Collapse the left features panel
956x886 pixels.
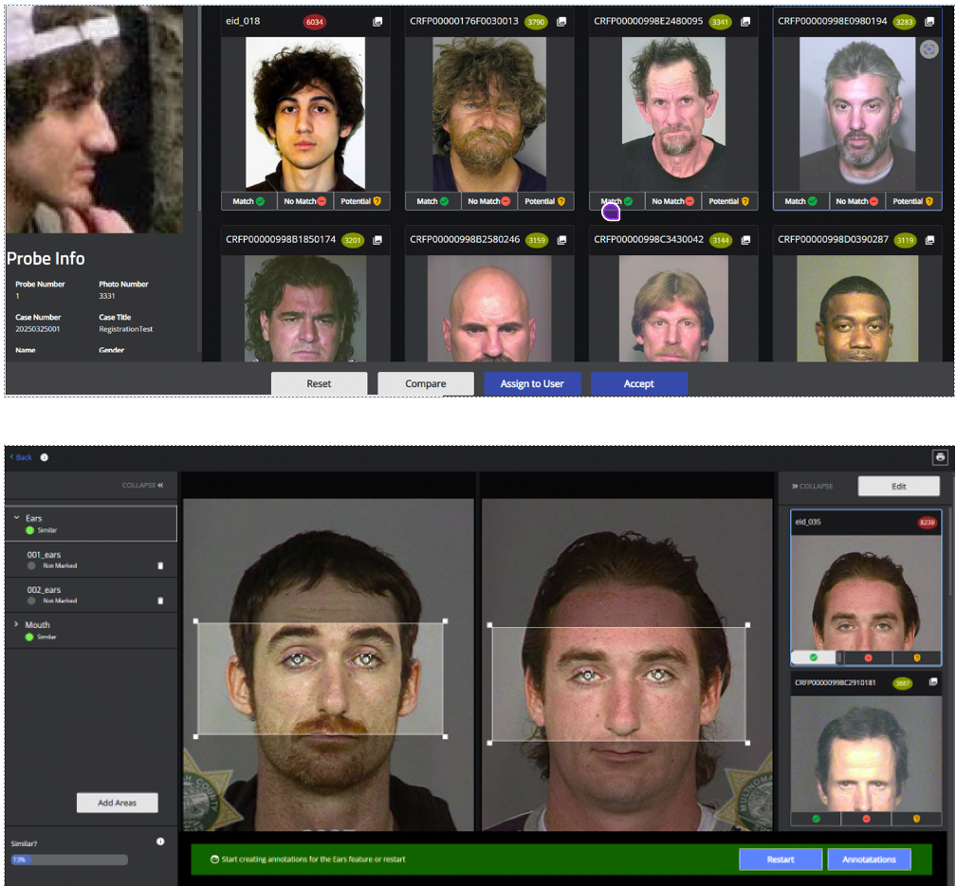point(142,486)
